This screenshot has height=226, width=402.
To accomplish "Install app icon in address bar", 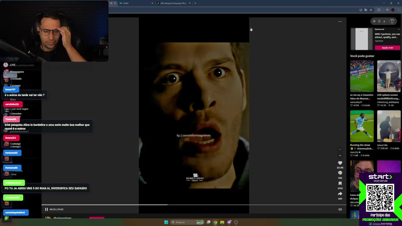I will click(x=361, y=10).
